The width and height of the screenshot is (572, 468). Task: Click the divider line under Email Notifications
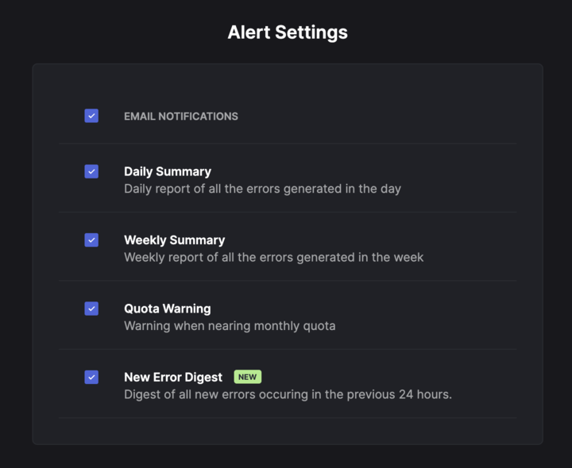pos(288,144)
